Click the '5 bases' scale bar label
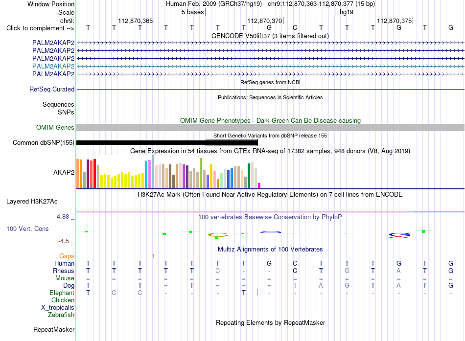Image resolution: width=465 pixels, height=341 pixels. [192, 12]
